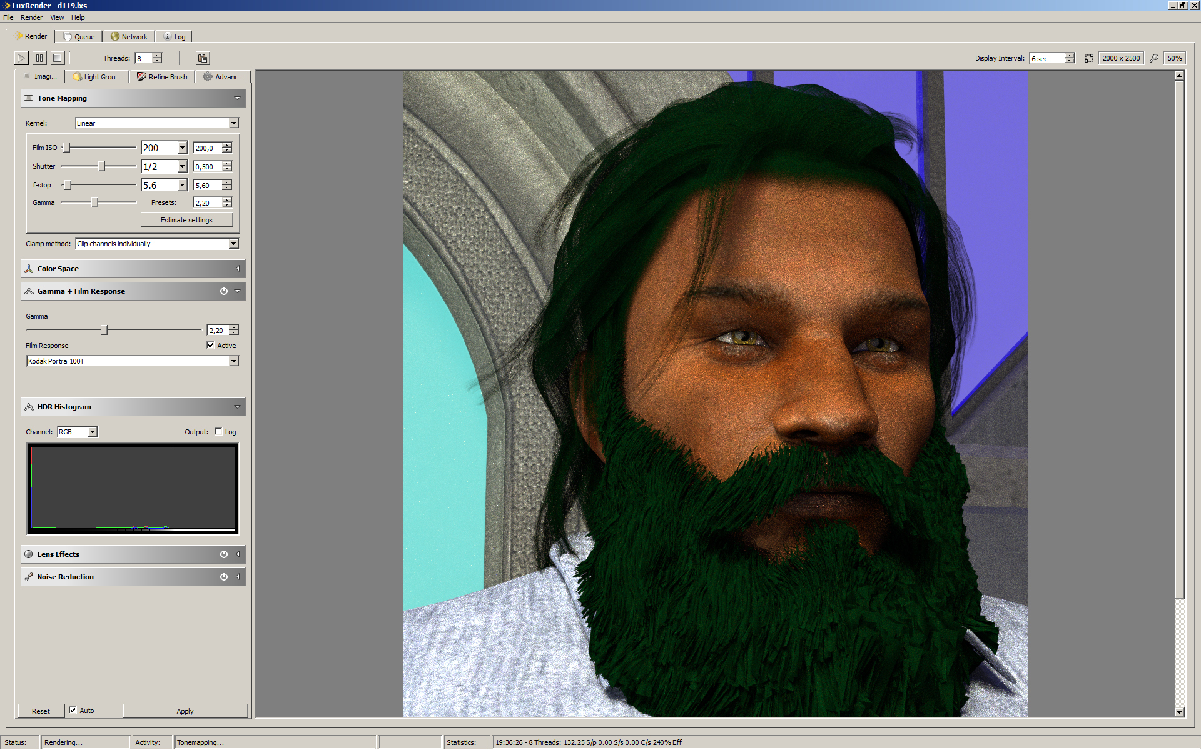
Task: Toggle the Lens Effects power icon
Action: [224, 554]
